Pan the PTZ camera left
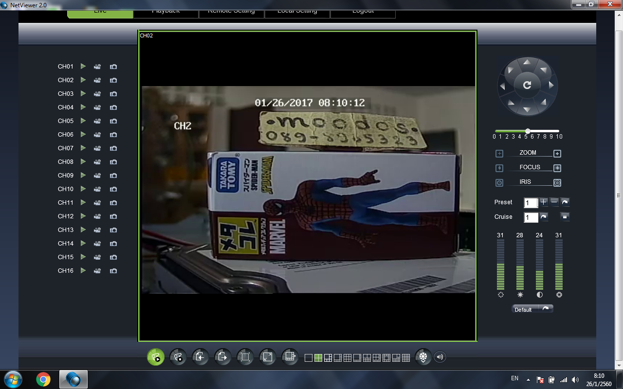 503,86
